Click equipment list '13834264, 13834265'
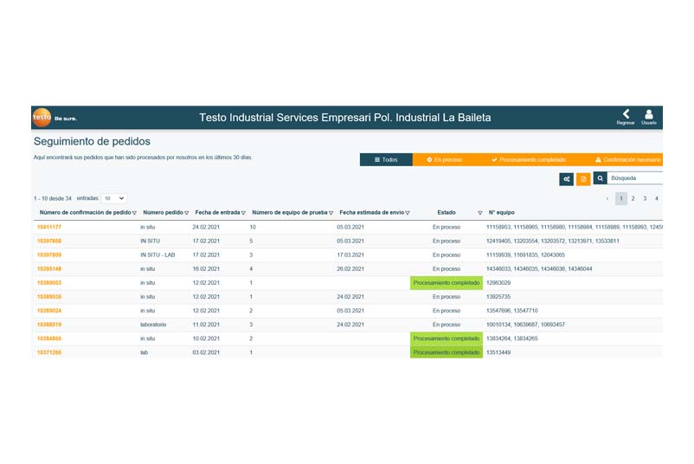Screen dimensions: 694x464 coord(512,338)
